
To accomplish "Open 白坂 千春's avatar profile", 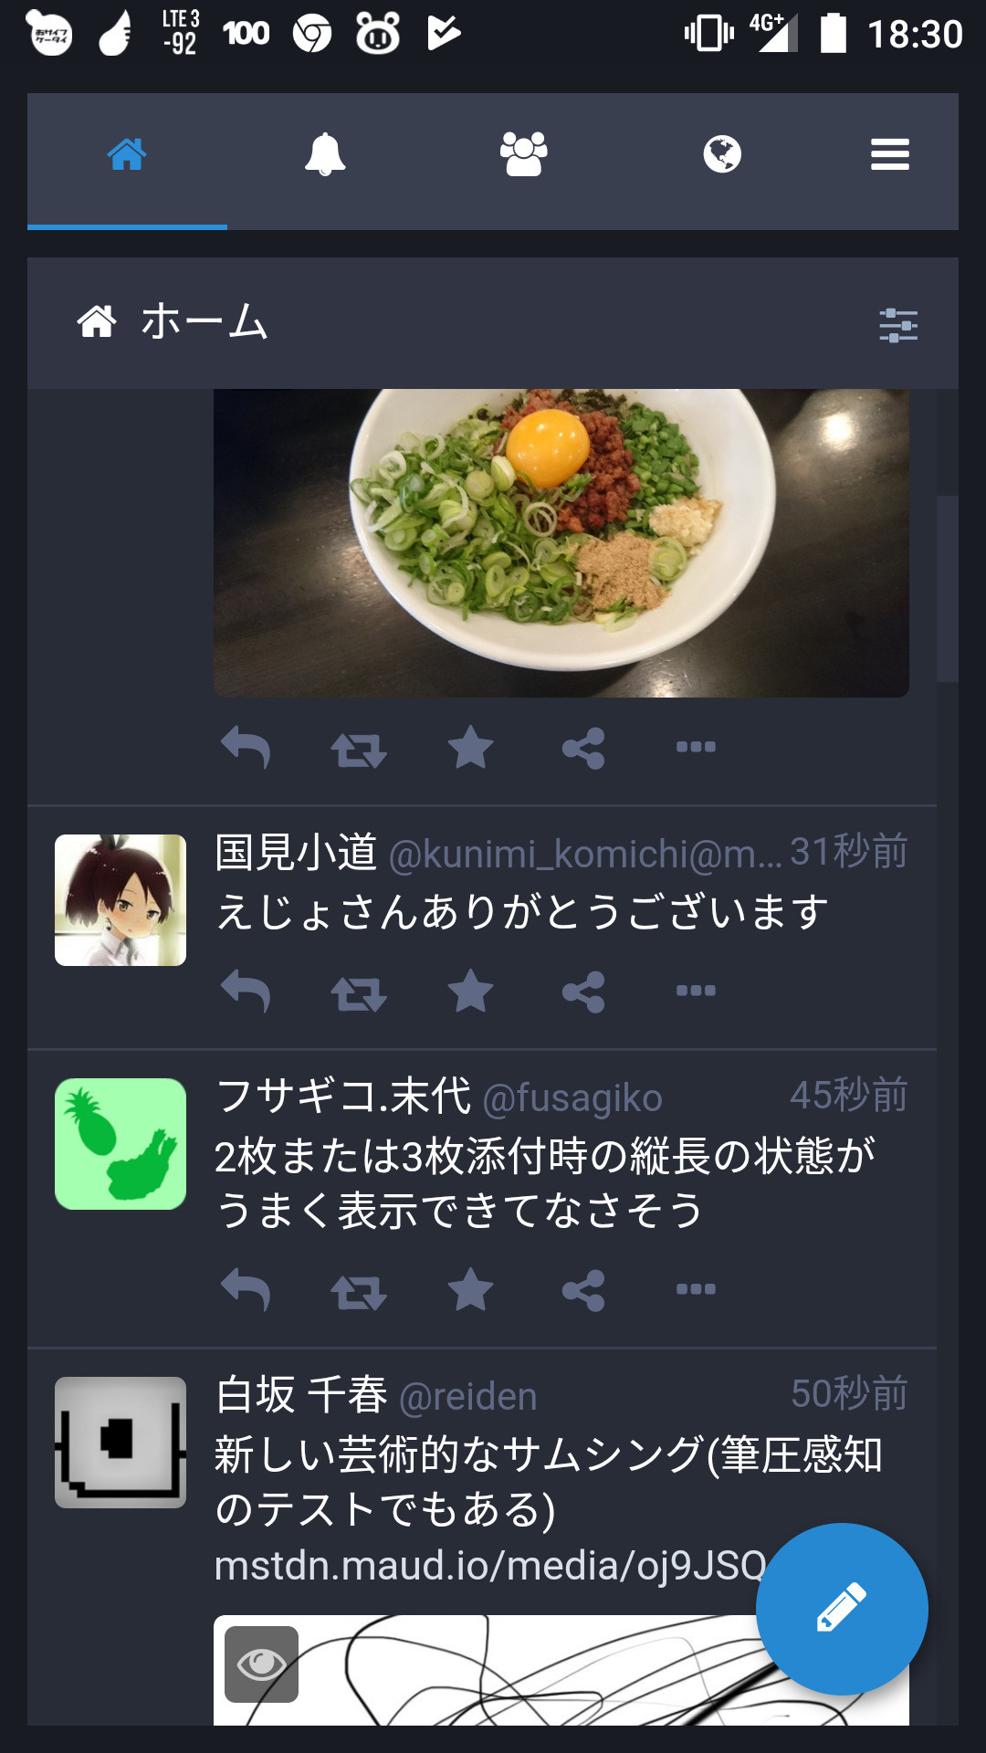I will (121, 1443).
